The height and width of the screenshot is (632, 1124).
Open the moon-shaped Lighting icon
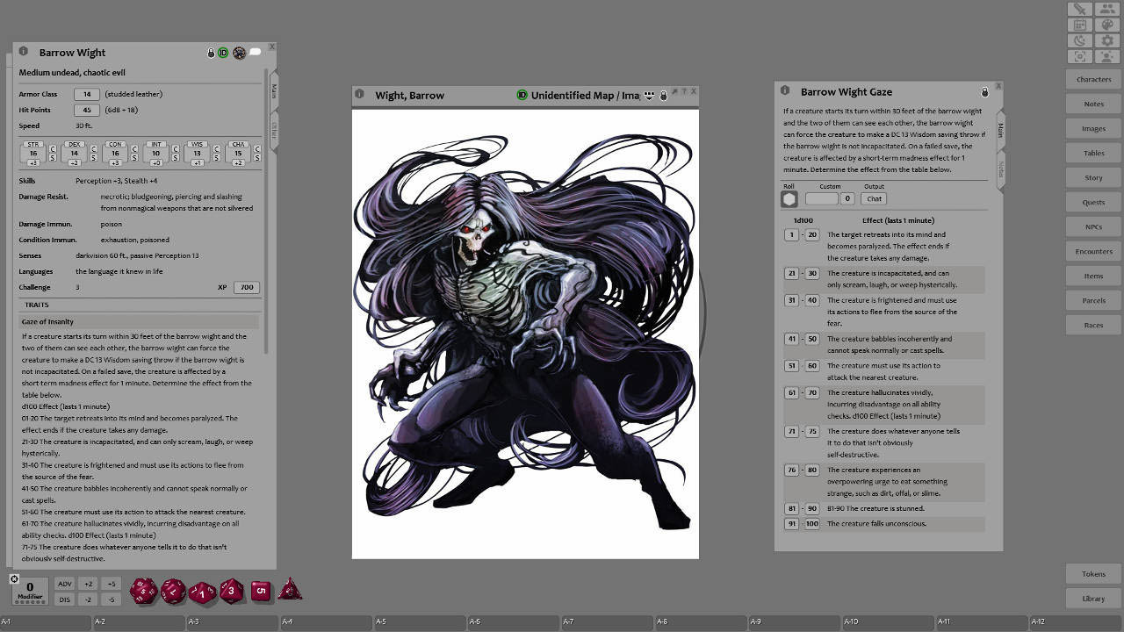(x=1078, y=39)
